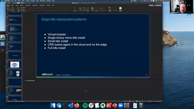
Task: Open the Window menu in menu bar
Action: click(x=49, y=1)
